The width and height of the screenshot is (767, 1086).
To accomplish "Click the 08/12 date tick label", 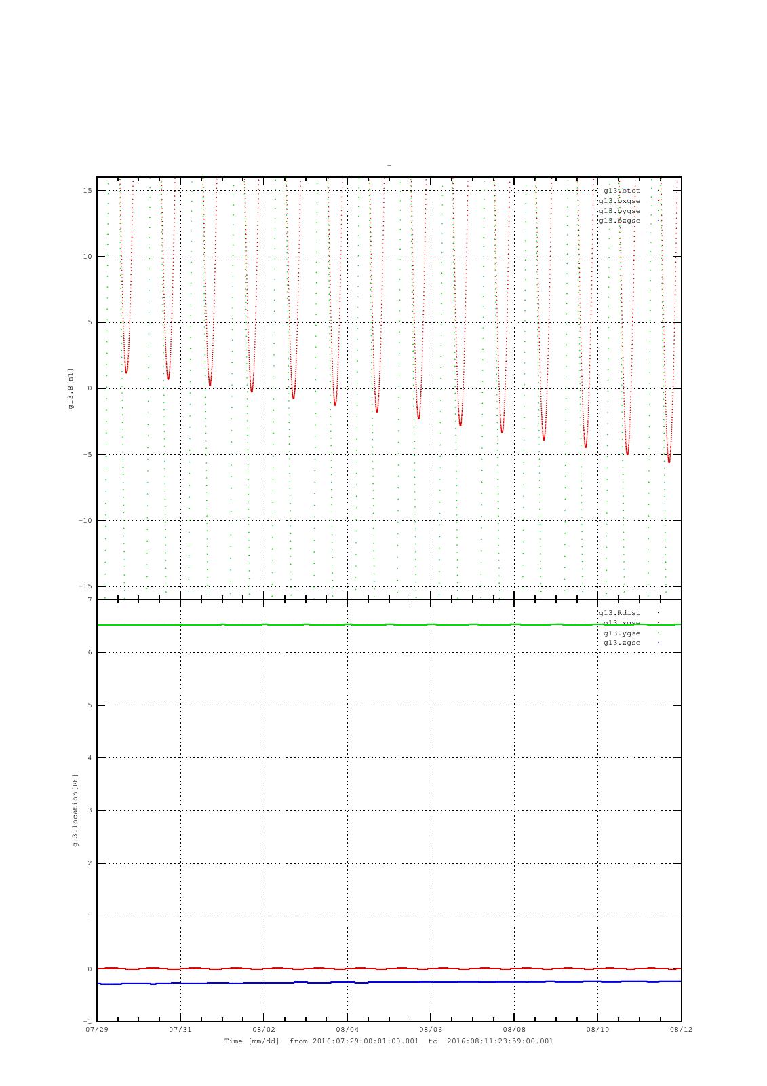I will click(x=681, y=1029).
